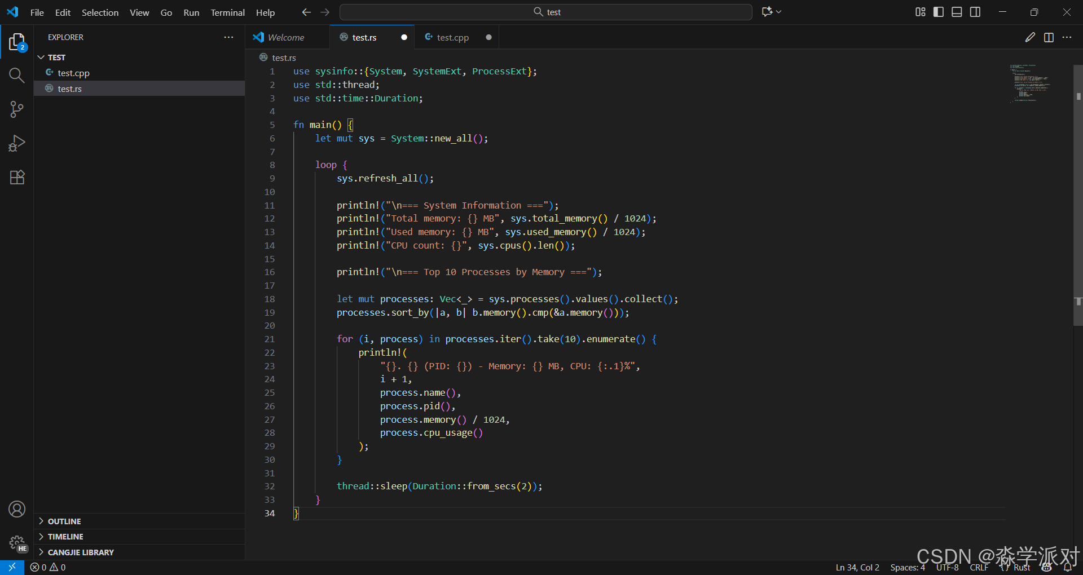
Task: Switch to the Welcome tab
Action: click(286, 37)
